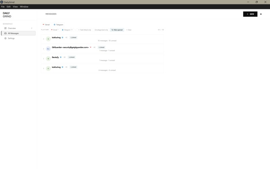The width and height of the screenshot is (270, 169).
Task: Expand the kokfuchng thread with 10 messages
Action: pos(44,39)
